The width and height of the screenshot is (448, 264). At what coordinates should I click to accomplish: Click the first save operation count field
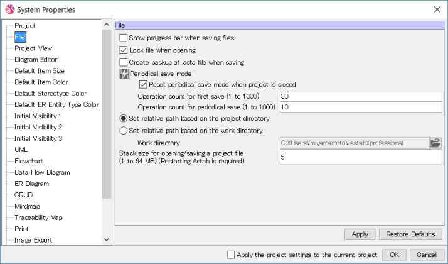pos(360,96)
